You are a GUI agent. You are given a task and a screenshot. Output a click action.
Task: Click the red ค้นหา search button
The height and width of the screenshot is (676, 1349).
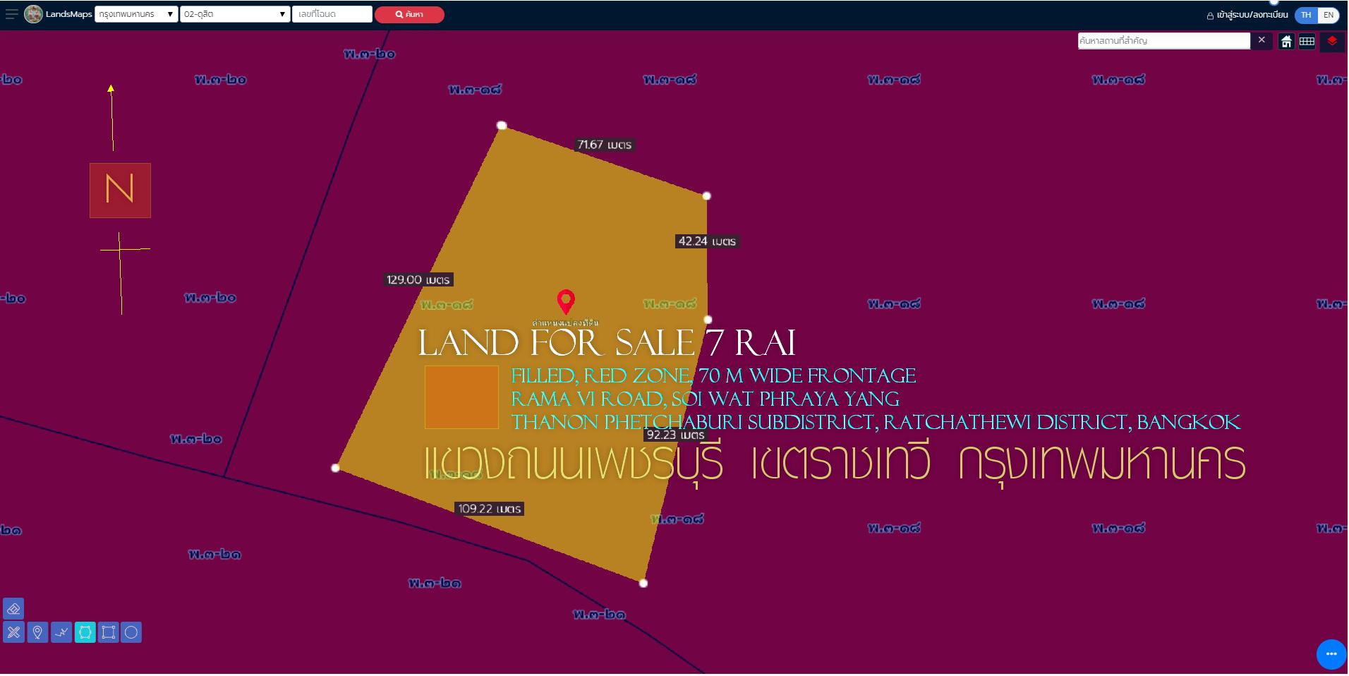coord(409,14)
